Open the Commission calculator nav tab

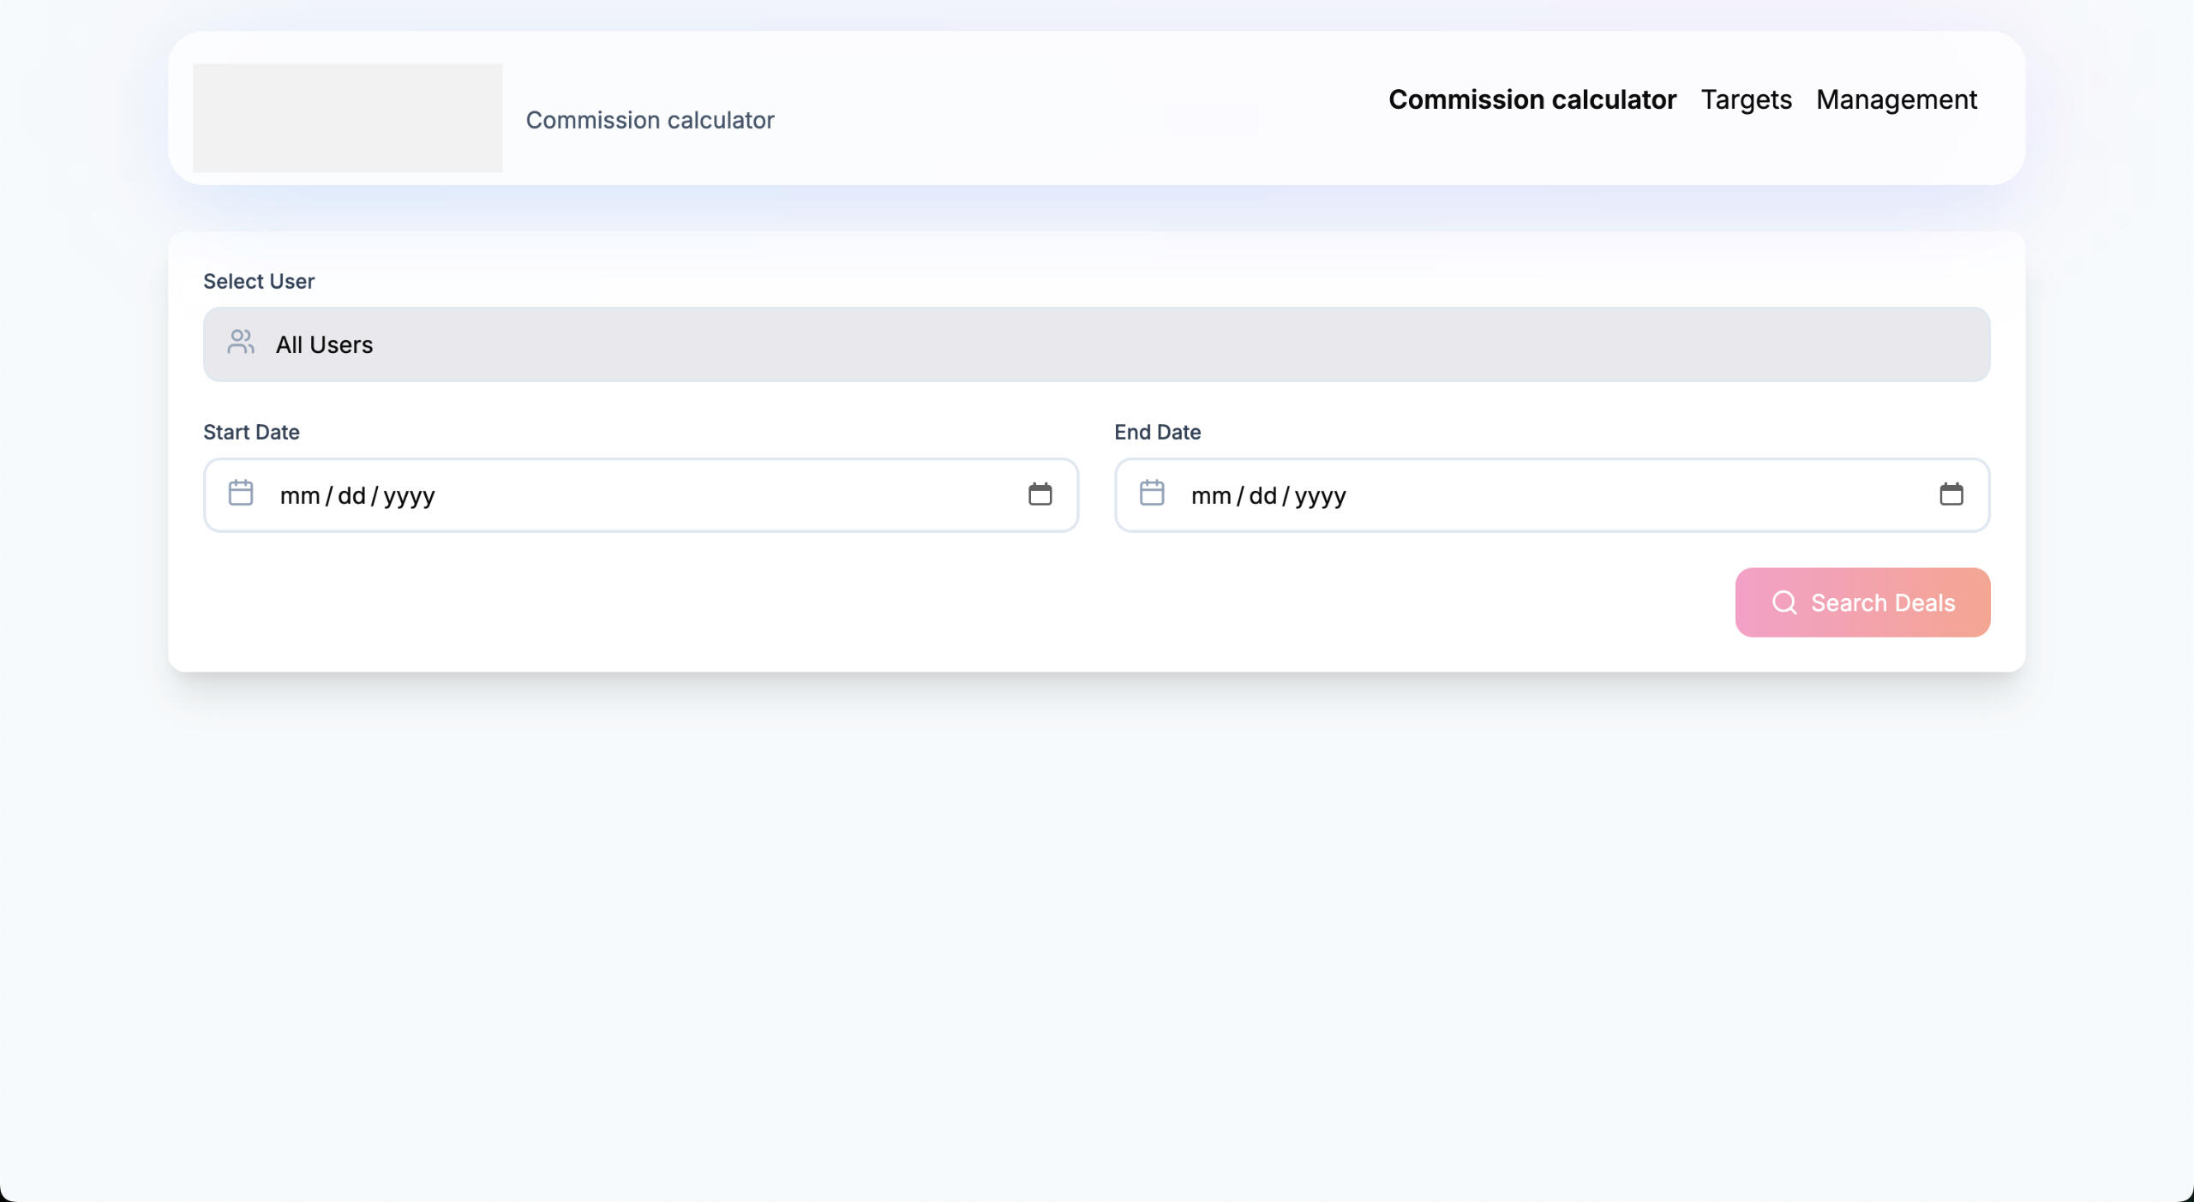coord(1532,100)
